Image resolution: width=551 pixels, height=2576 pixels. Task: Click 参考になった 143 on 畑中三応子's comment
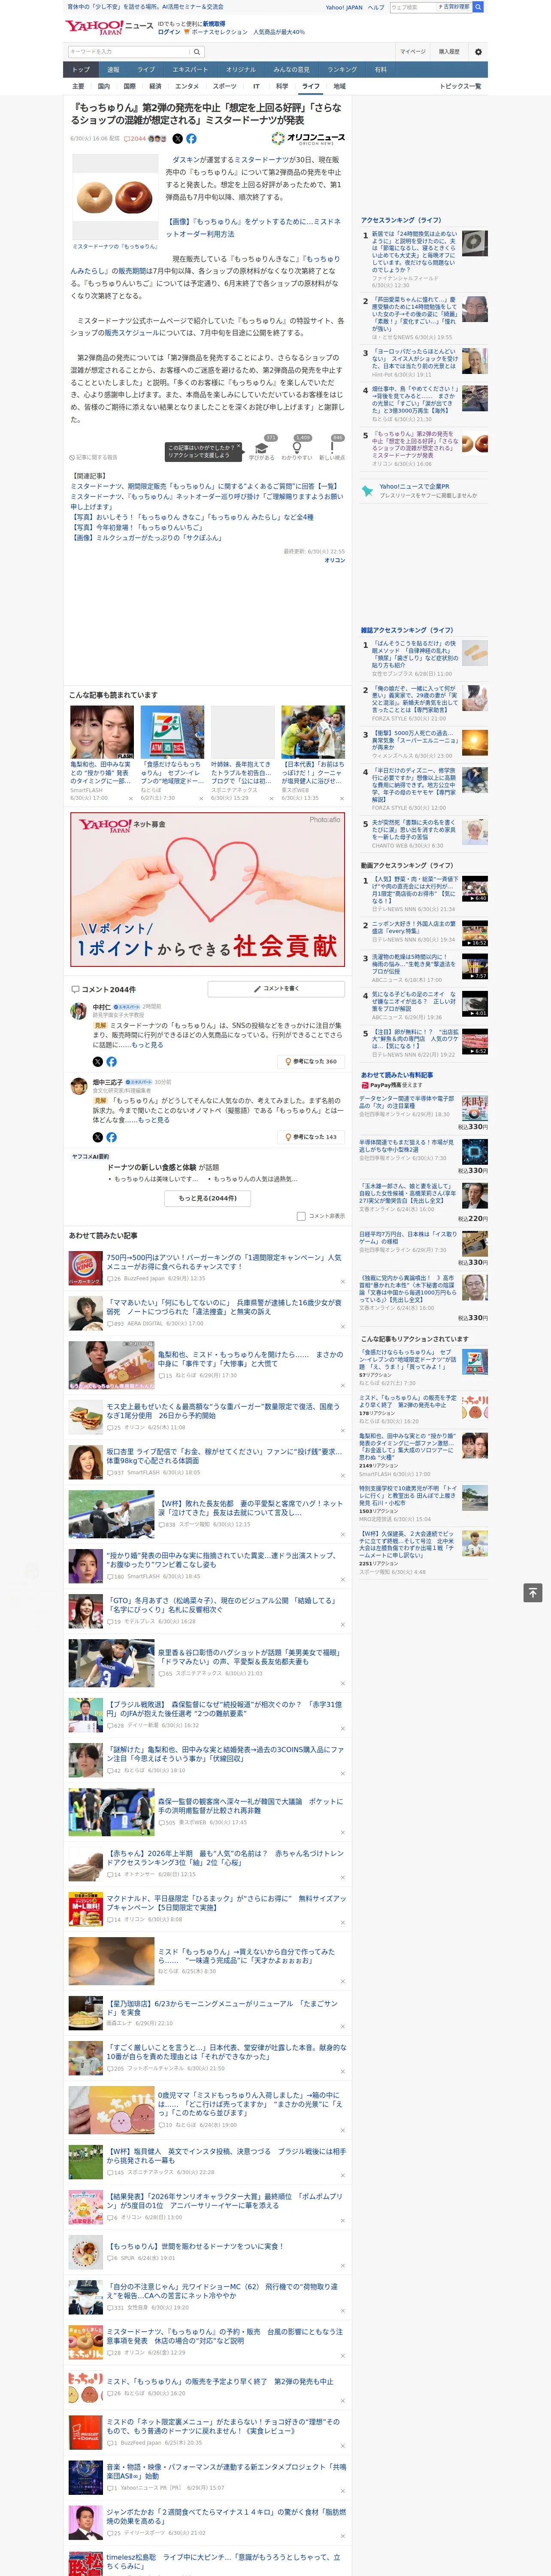point(312,1137)
